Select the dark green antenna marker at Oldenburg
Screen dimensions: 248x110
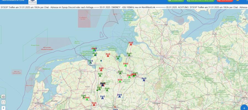pos(120,72)
